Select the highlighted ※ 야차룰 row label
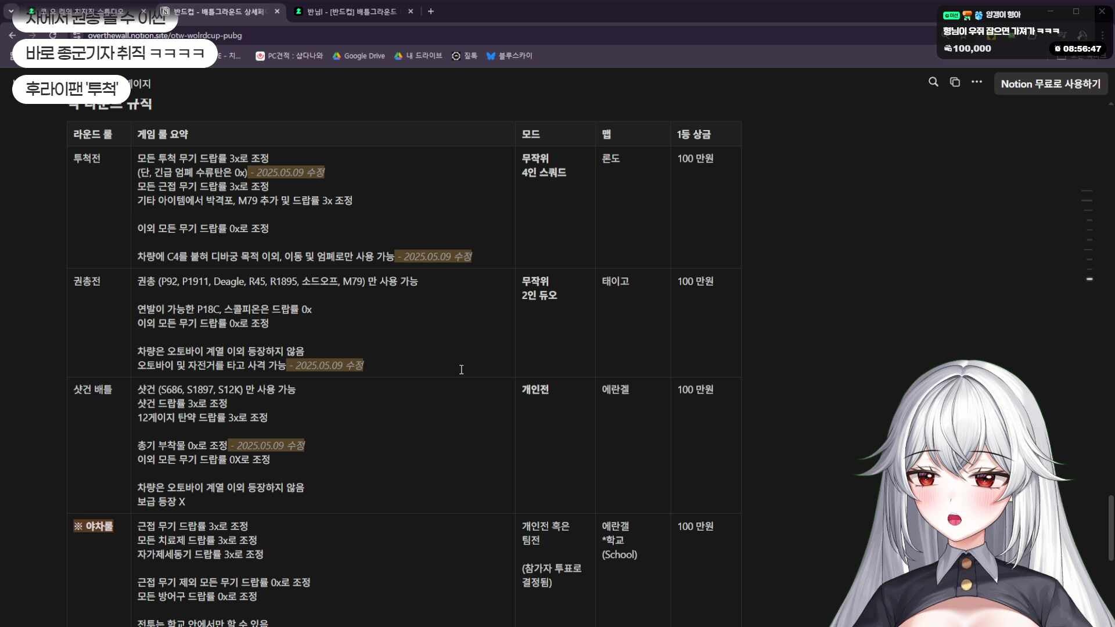1115x627 pixels. [93, 527]
